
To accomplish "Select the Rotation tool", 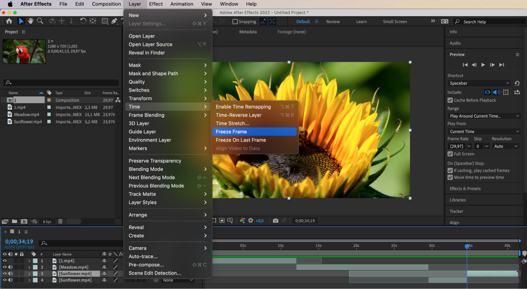I will click(83, 21).
